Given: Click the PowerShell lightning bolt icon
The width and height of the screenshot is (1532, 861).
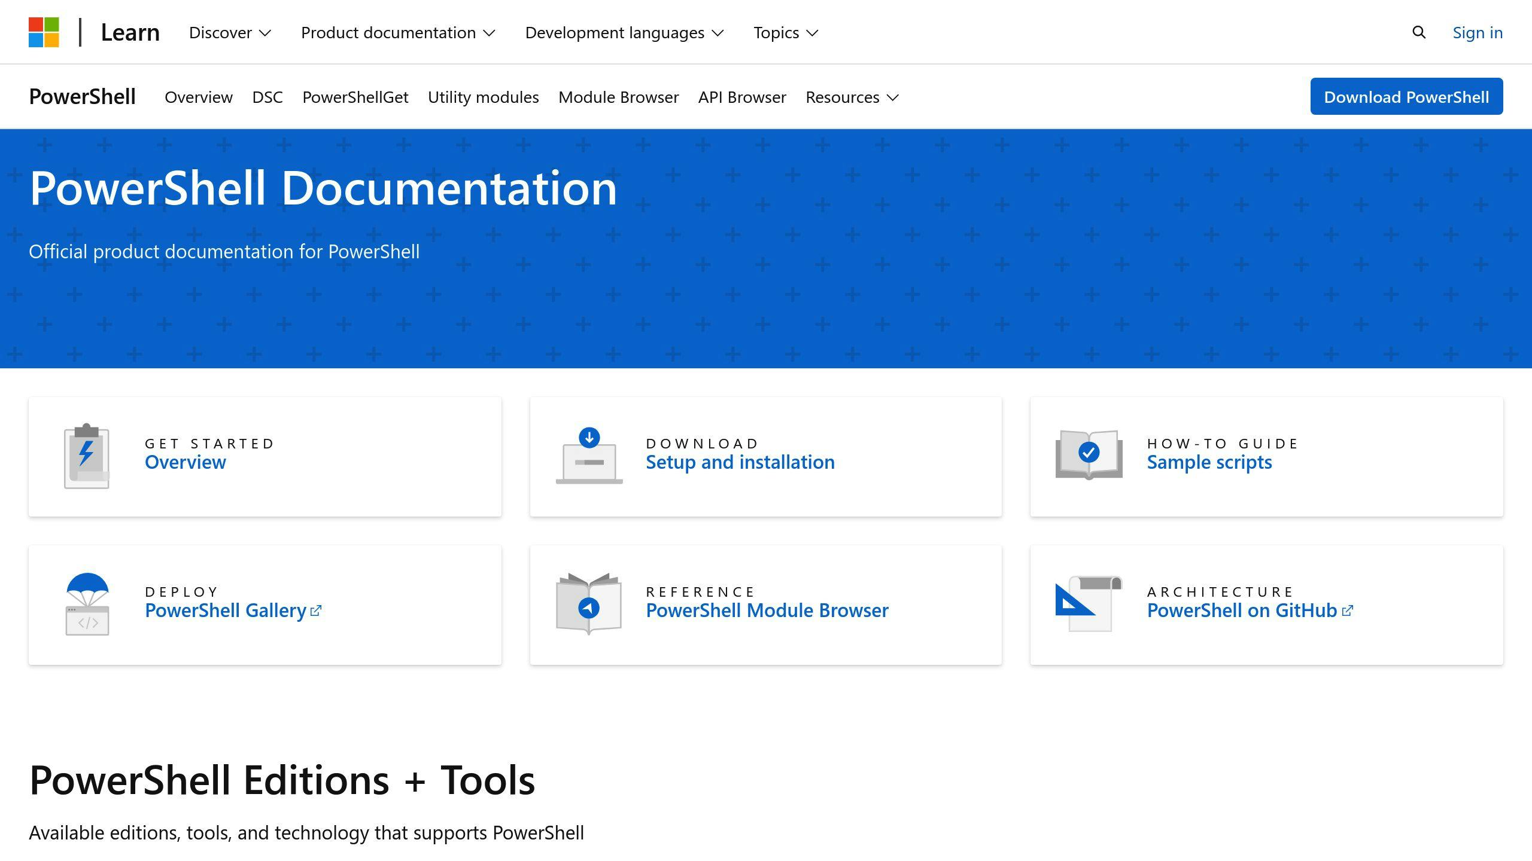Looking at the screenshot, I should [86, 455].
